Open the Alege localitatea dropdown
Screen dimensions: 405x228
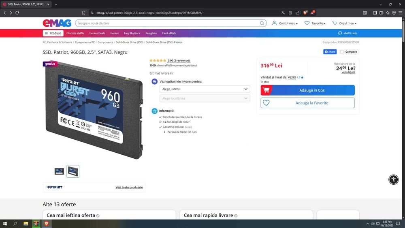click(x=205, y=98)
